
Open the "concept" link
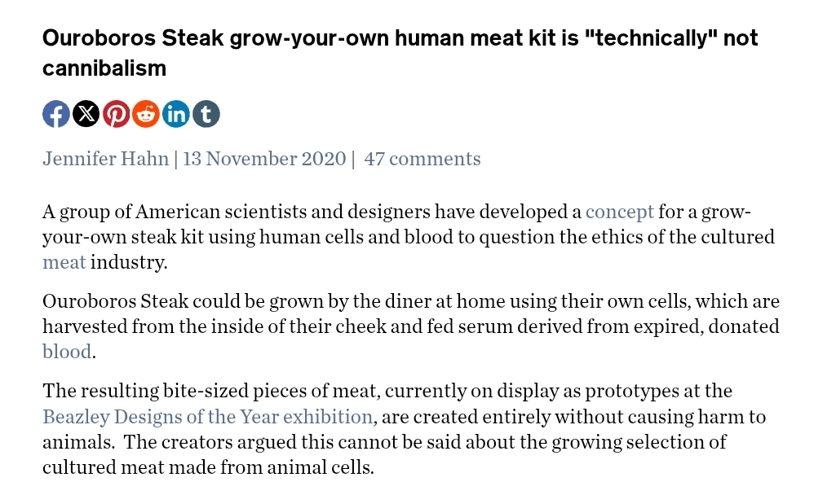point(619,212)
